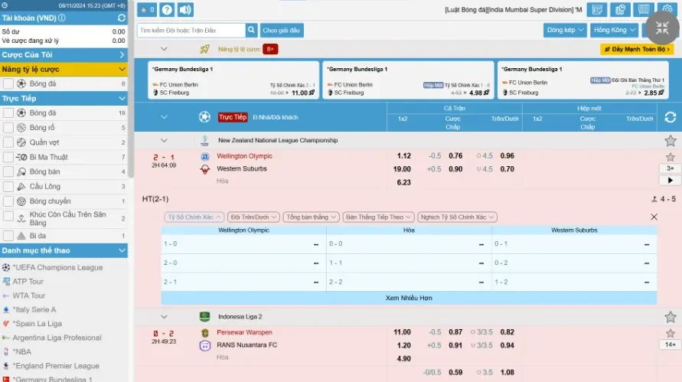
Task: Refresh the account balance icon
Action: [x=122, y=18]
